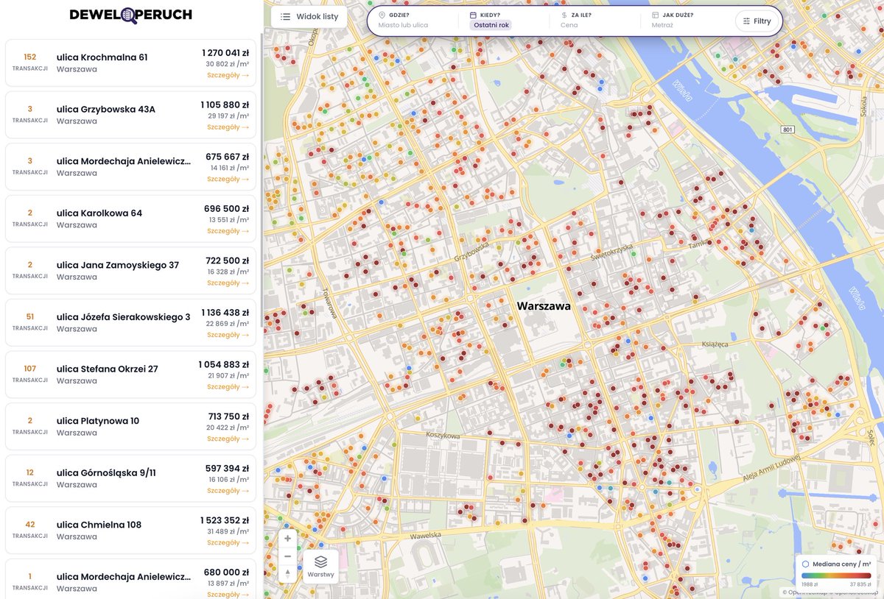Click the listing panel scrollbar
The width and height of the screenshot is (884, 599).
tap(261, 180)
